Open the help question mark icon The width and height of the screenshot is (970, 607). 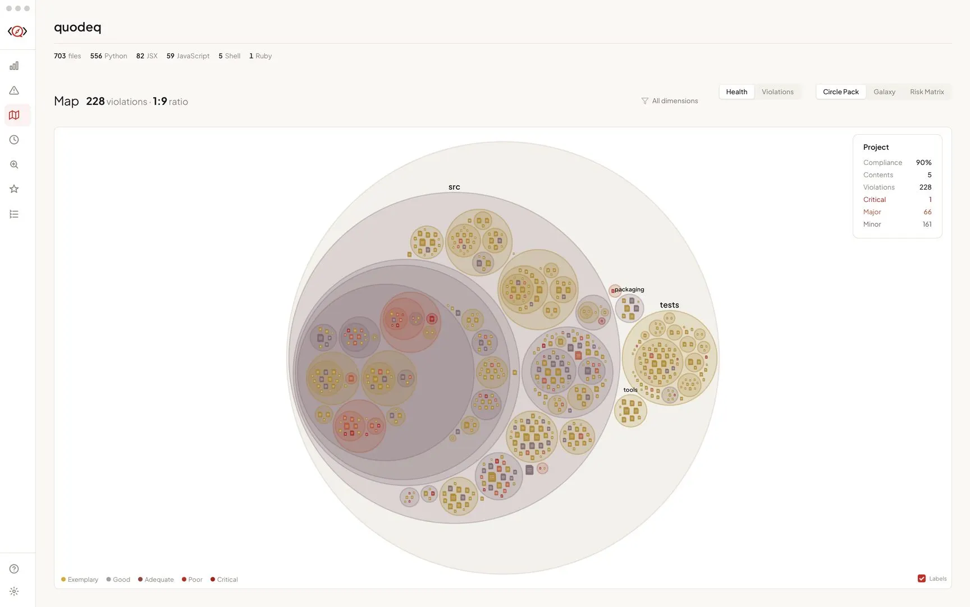click(x=14, y=569)
